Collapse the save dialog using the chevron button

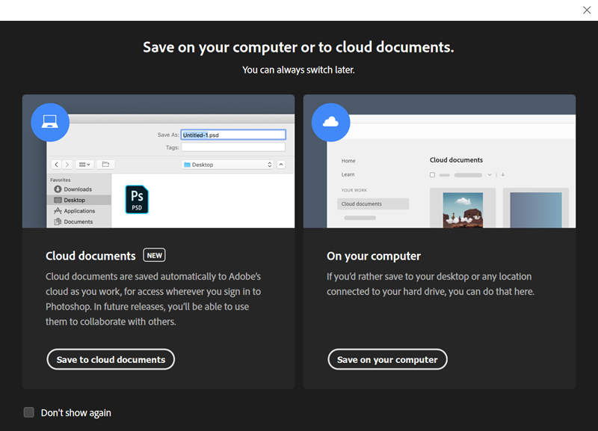point(281,165)
